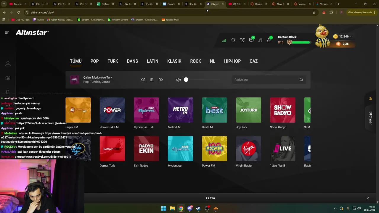Open File Explorer from taskbar
Image resolution: width=379 pixels, height=213 pixels.
click(172, 208)
